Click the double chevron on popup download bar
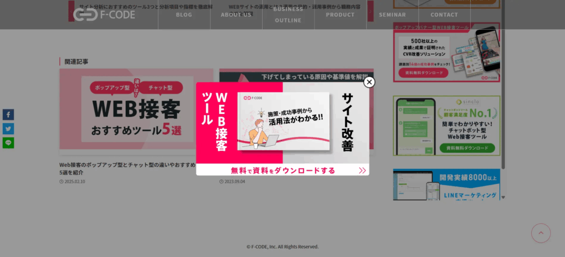The height and width of the screenshot is (257, 565). [x=362, y=171]
